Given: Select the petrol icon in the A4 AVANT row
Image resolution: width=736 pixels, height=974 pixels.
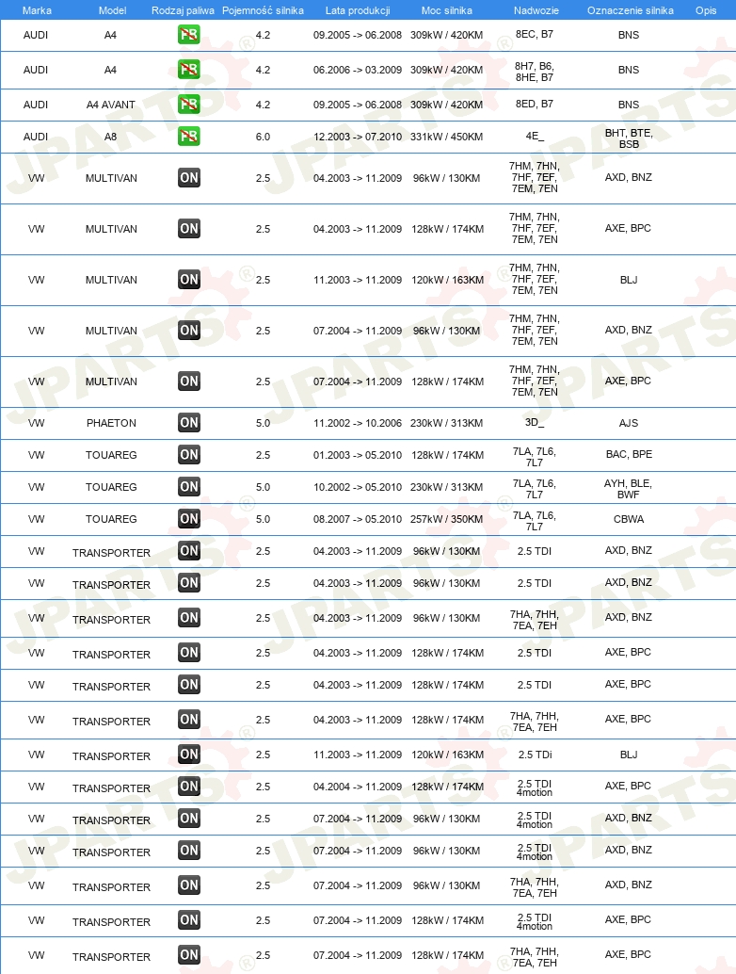Looking at the screenshot, I should (188, 105).
